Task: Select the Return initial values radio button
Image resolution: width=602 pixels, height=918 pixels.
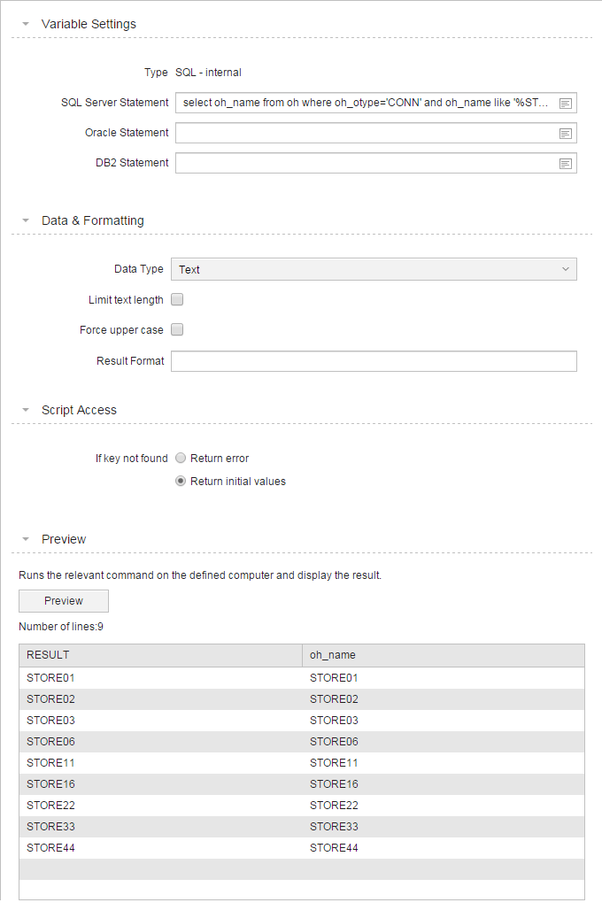Action: click(181, 480)
